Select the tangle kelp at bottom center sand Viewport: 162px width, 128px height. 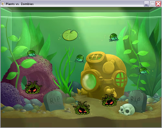(x=82, y=108)
